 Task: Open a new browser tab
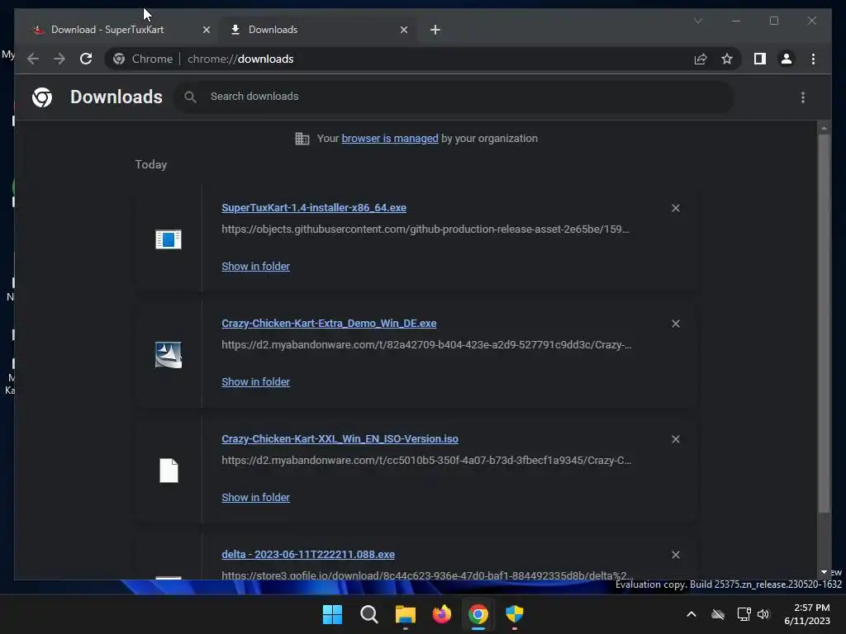[435, 30]
